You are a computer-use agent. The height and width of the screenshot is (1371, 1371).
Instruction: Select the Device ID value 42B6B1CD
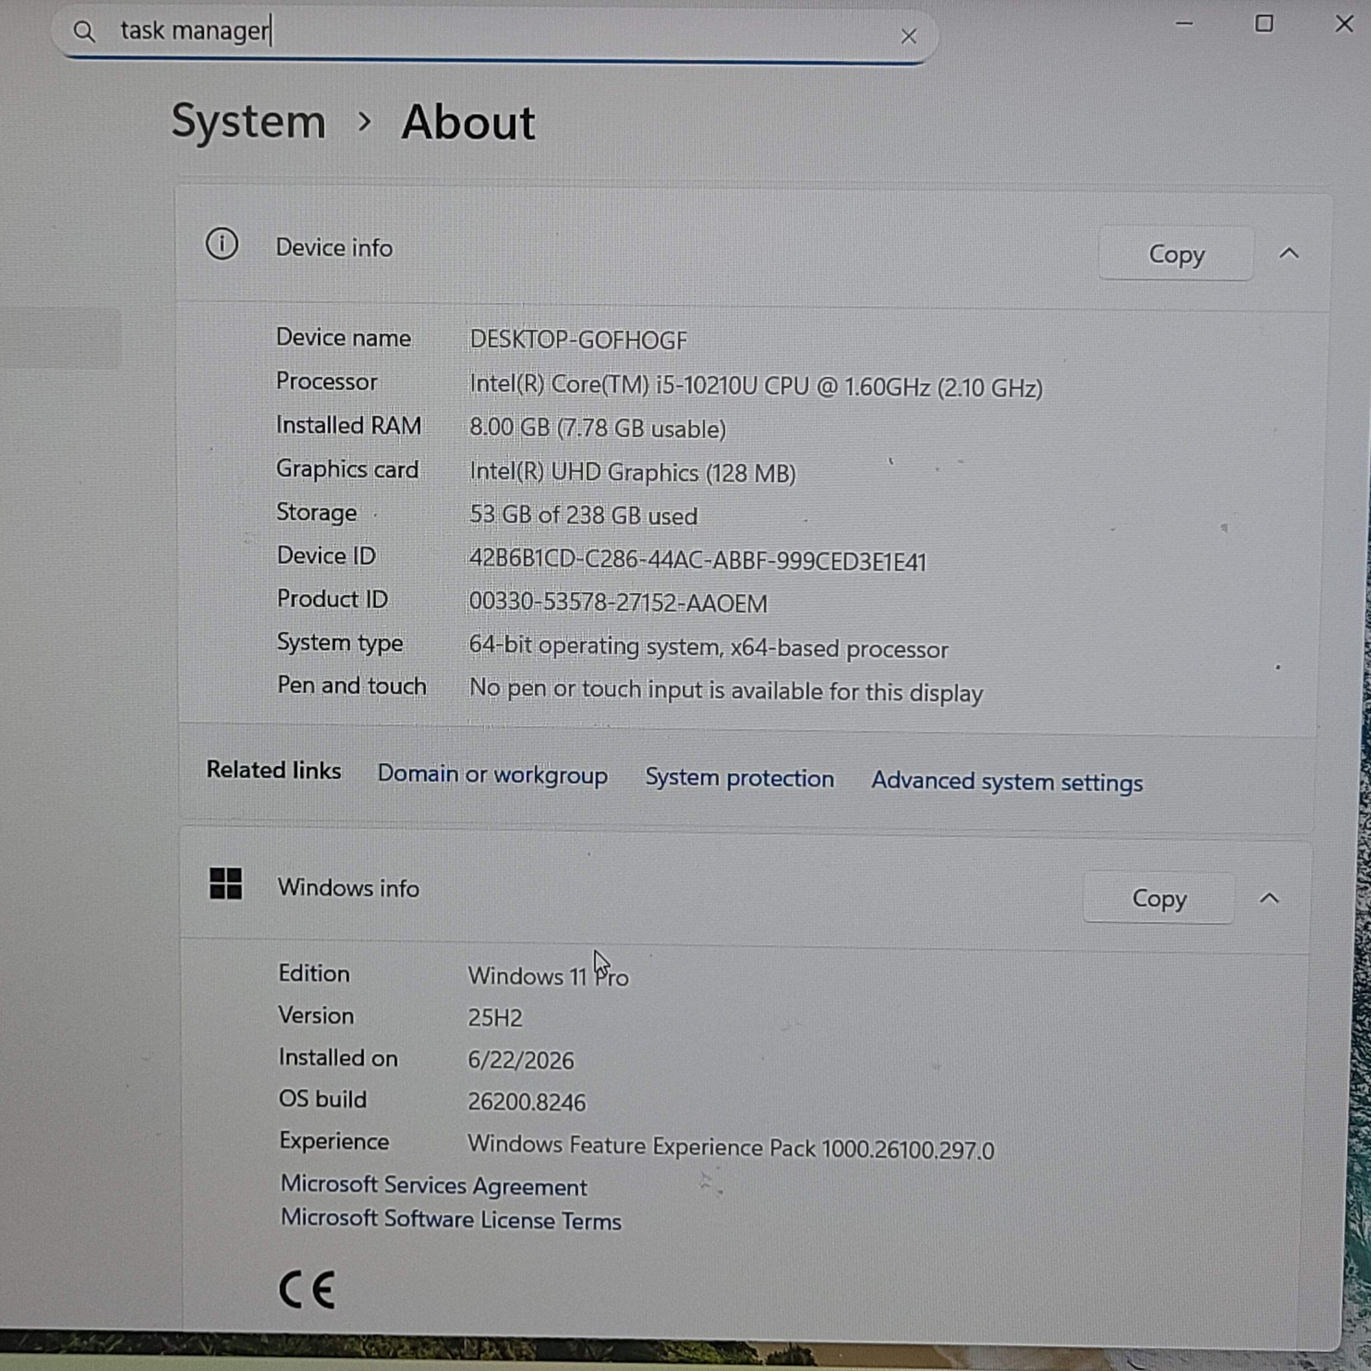coord(697,560)
